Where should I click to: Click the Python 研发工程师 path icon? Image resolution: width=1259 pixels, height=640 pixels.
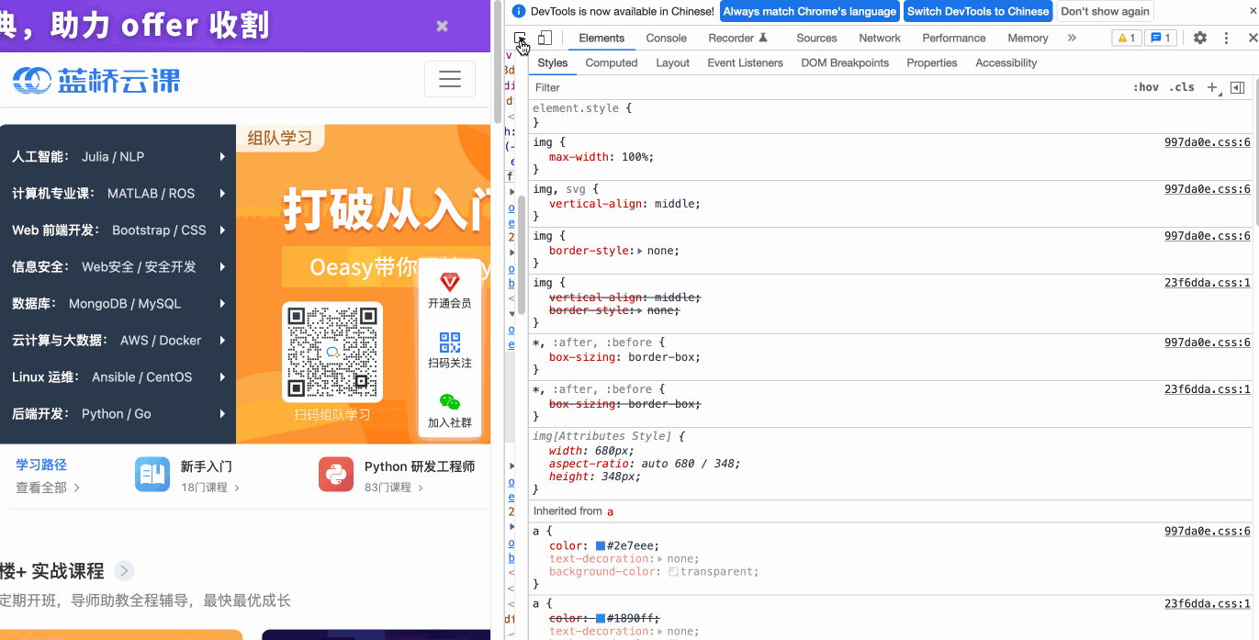336,475
